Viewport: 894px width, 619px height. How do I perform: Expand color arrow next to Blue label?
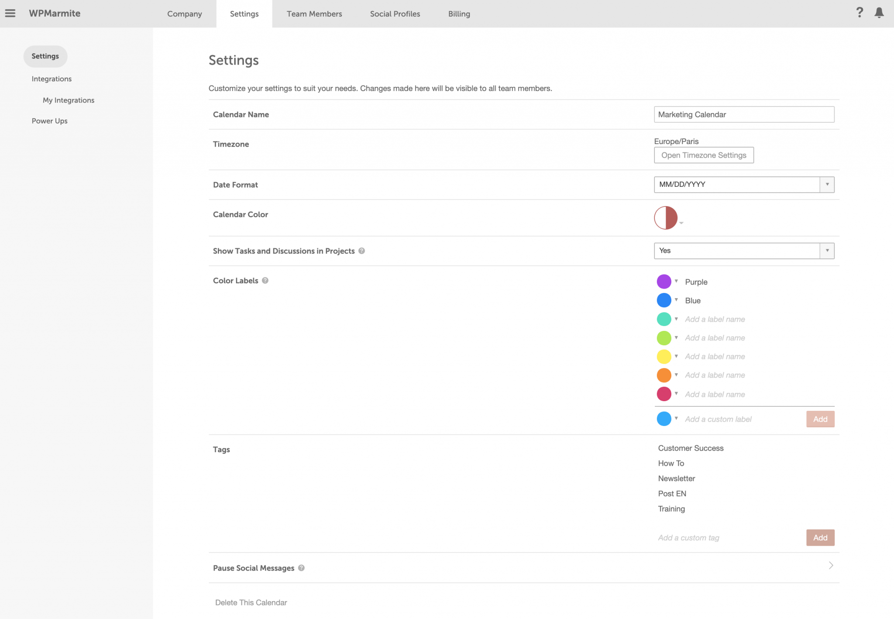(676, 300)
